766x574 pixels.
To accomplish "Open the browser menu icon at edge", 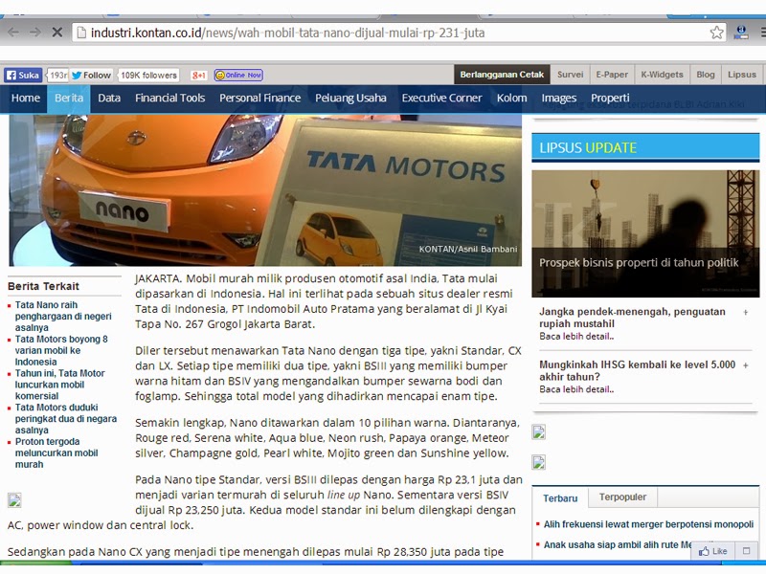I will pos(762,33).
